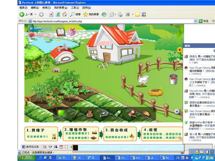This screenshot has height=161, width=215.
Task: Expand the address bar URL dropdown
Action: [x=195, y=21]
